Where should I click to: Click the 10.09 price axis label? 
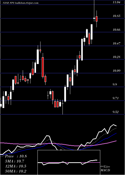116,71
